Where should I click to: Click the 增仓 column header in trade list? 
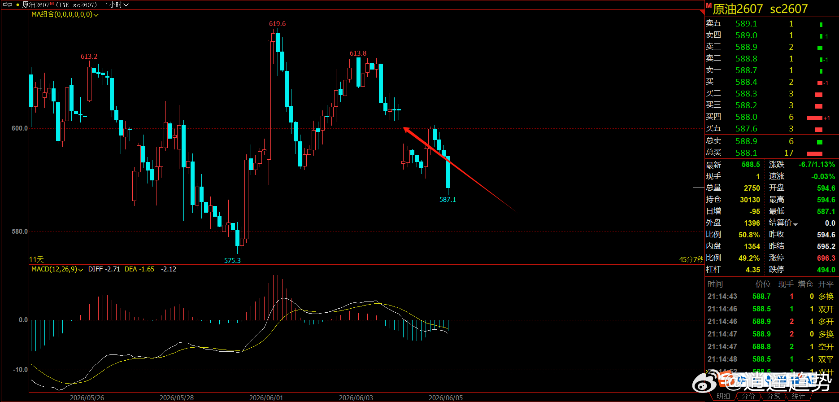805,284
